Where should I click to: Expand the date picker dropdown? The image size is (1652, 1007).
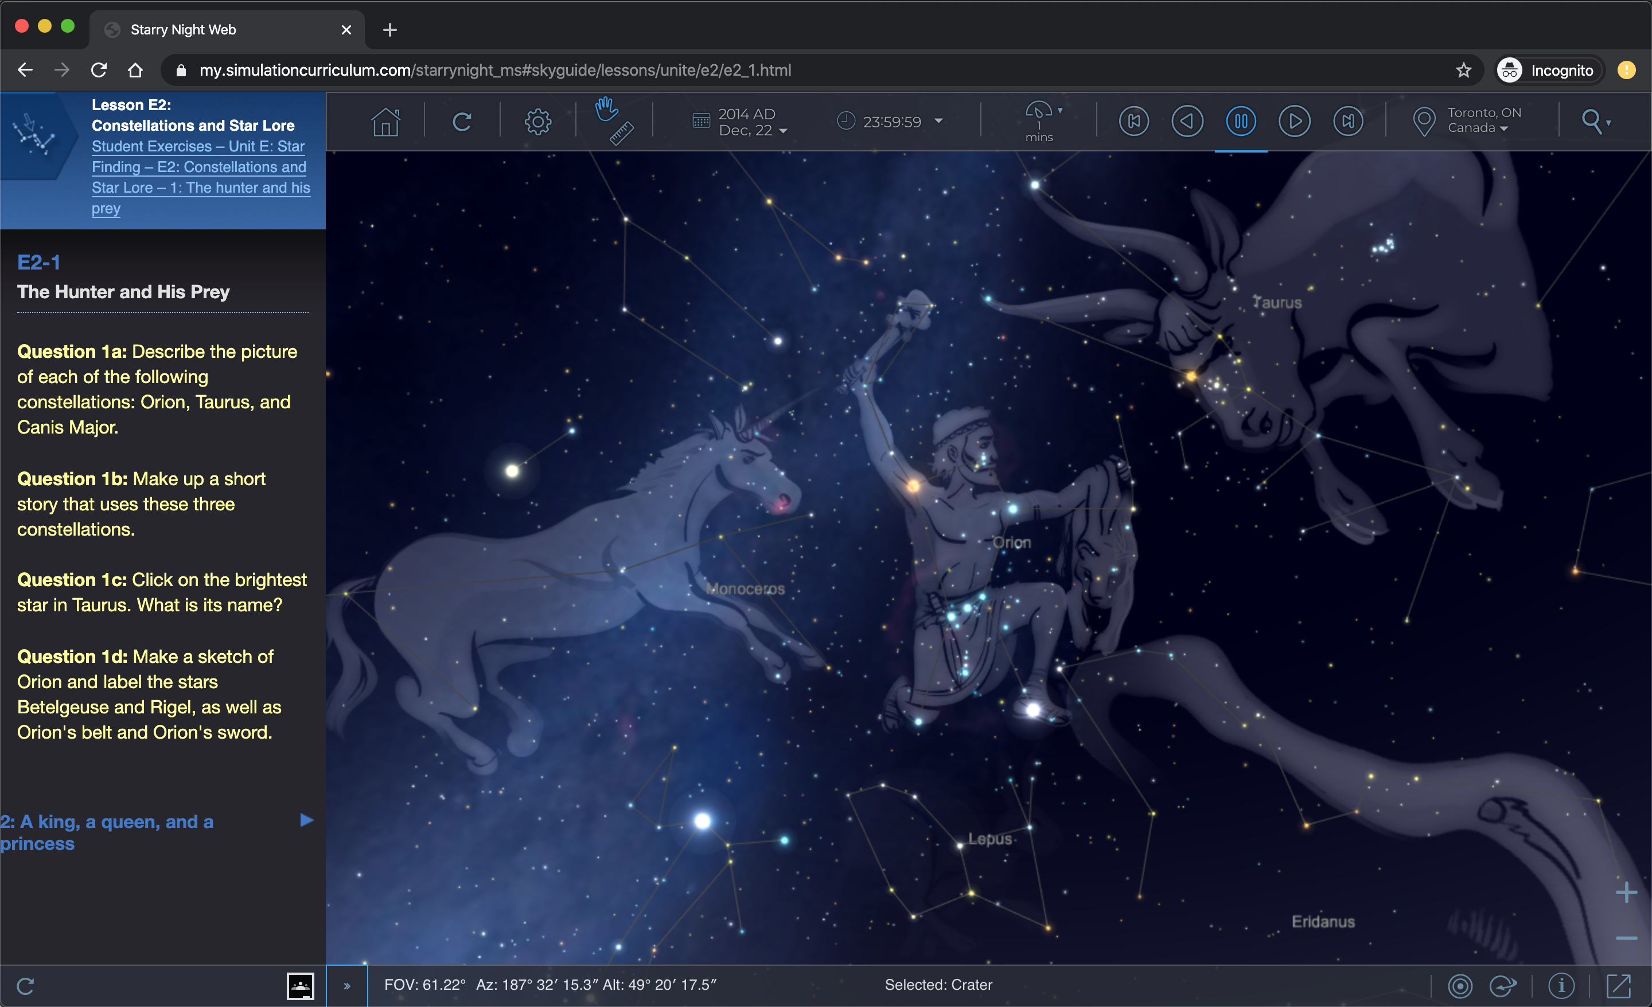click(x=783, y=131)
